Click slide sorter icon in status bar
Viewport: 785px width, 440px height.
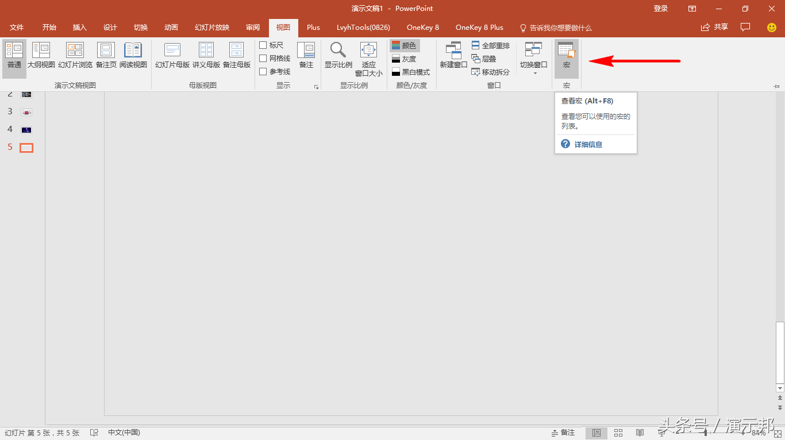click(x=618, y=433)
